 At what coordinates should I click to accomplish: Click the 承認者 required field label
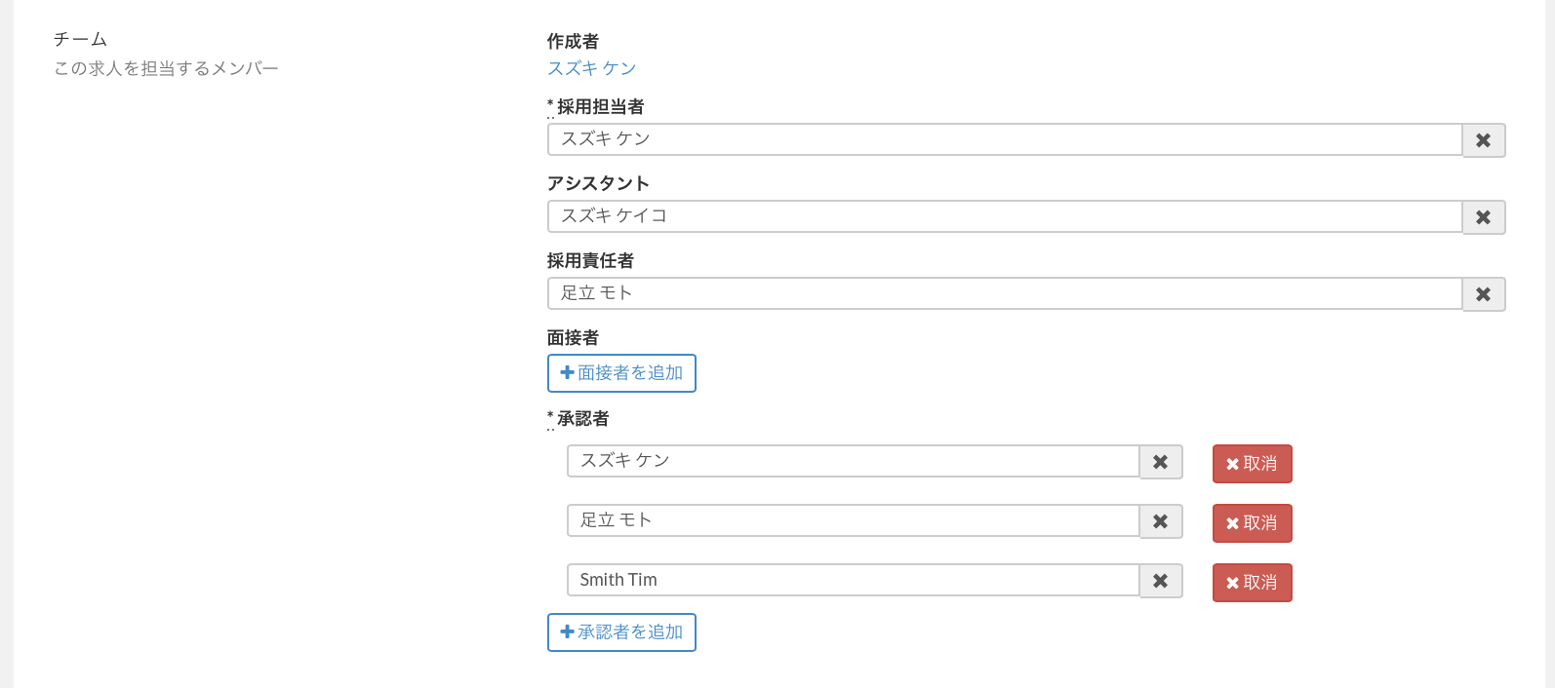tap(582, 419)
